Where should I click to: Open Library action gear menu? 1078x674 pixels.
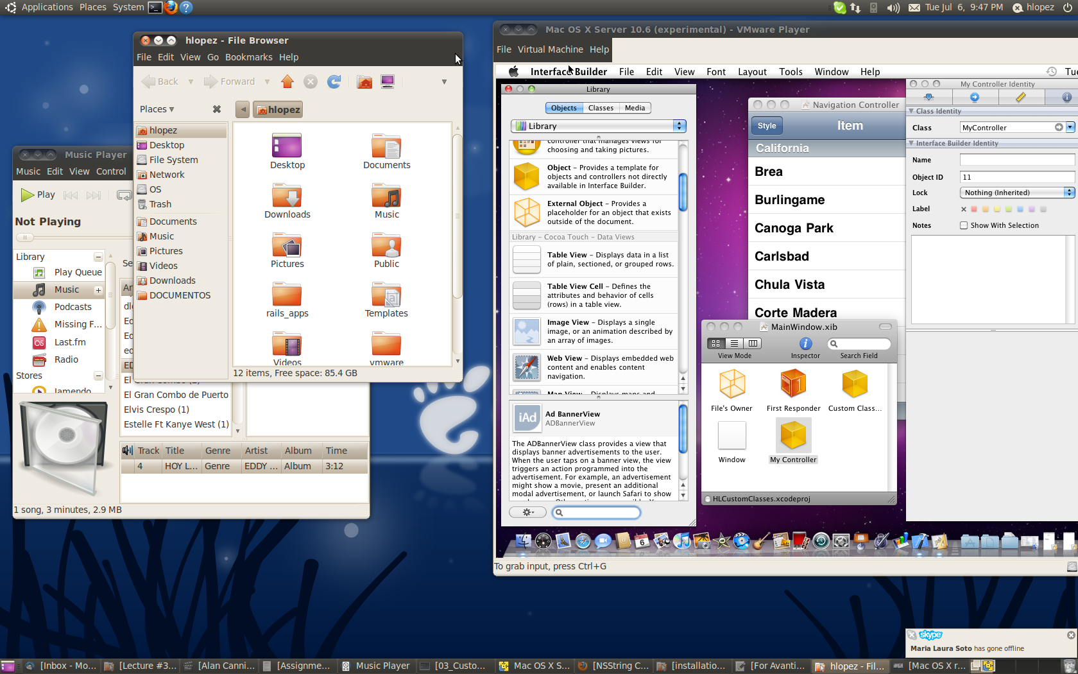(x=527, y=512)
